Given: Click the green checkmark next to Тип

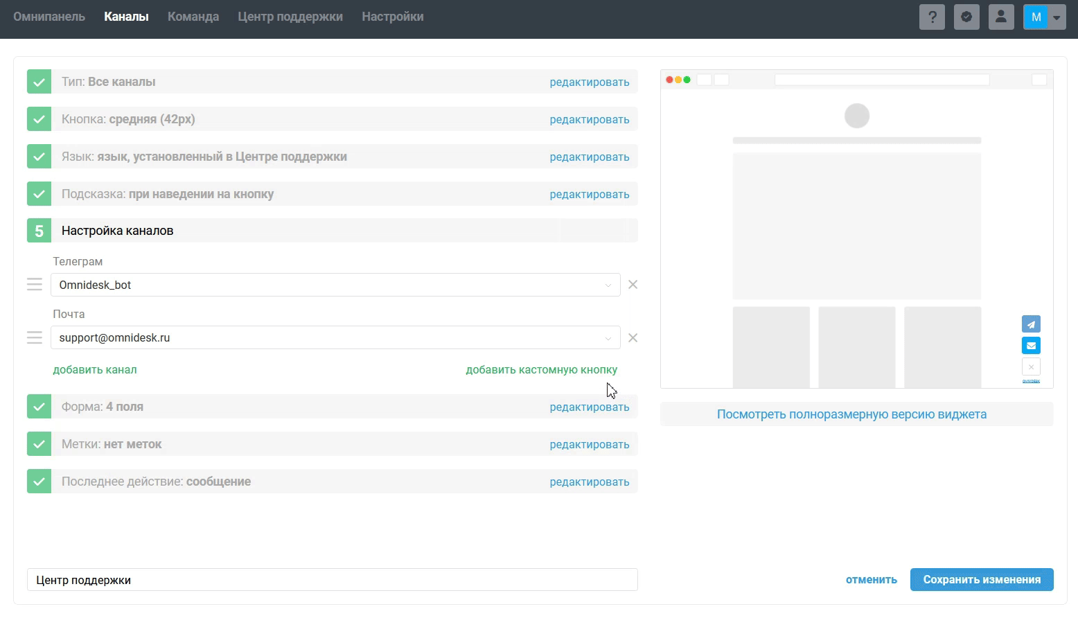Looking at the screenshot, I should pos(39,82).
